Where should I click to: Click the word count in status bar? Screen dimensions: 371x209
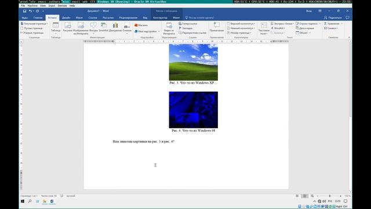click(x=49, y=196)
